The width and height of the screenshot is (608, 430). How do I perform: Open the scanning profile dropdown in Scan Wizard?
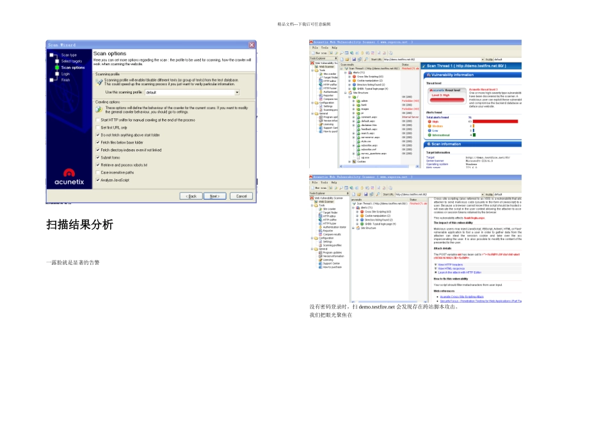(237, 92)
